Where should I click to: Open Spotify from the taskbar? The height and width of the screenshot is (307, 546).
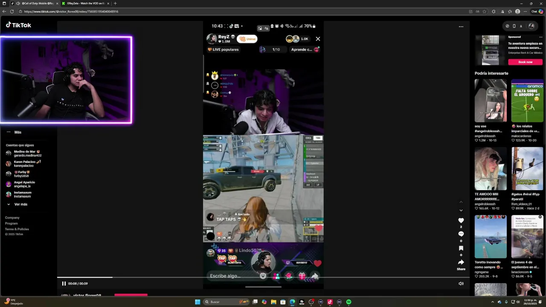pos(349,302)
